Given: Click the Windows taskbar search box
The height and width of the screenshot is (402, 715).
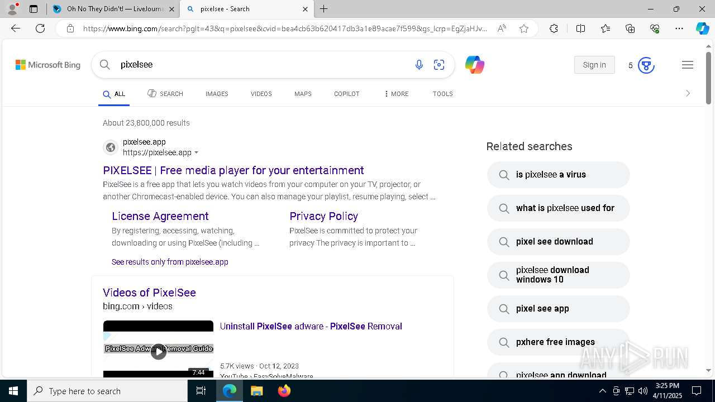Looking at the screenshot, I should click(x=107, y=391).
